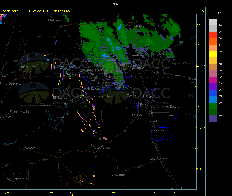Image resolution: width=232 pixels, height=196 pixels.
Task: Click the 1500m contour elevation label
Action: 29,71
